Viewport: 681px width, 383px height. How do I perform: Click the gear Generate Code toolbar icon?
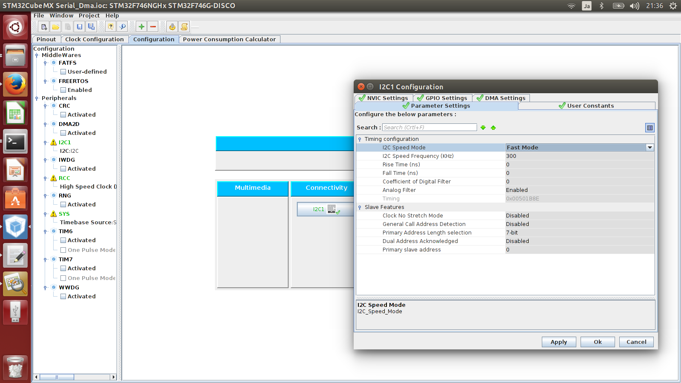[172, 27]
